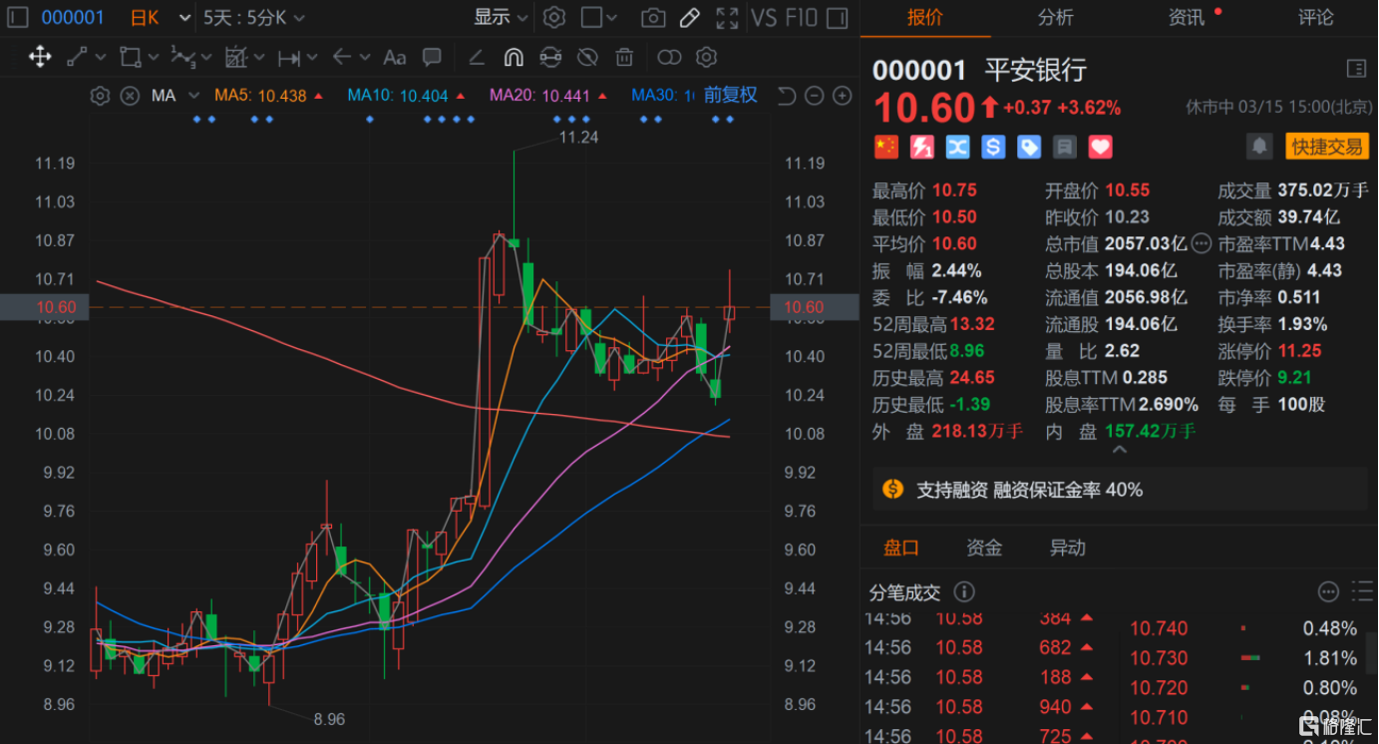Toggle the magnet snap mode
1379x744 pixels.
[514, 57]
